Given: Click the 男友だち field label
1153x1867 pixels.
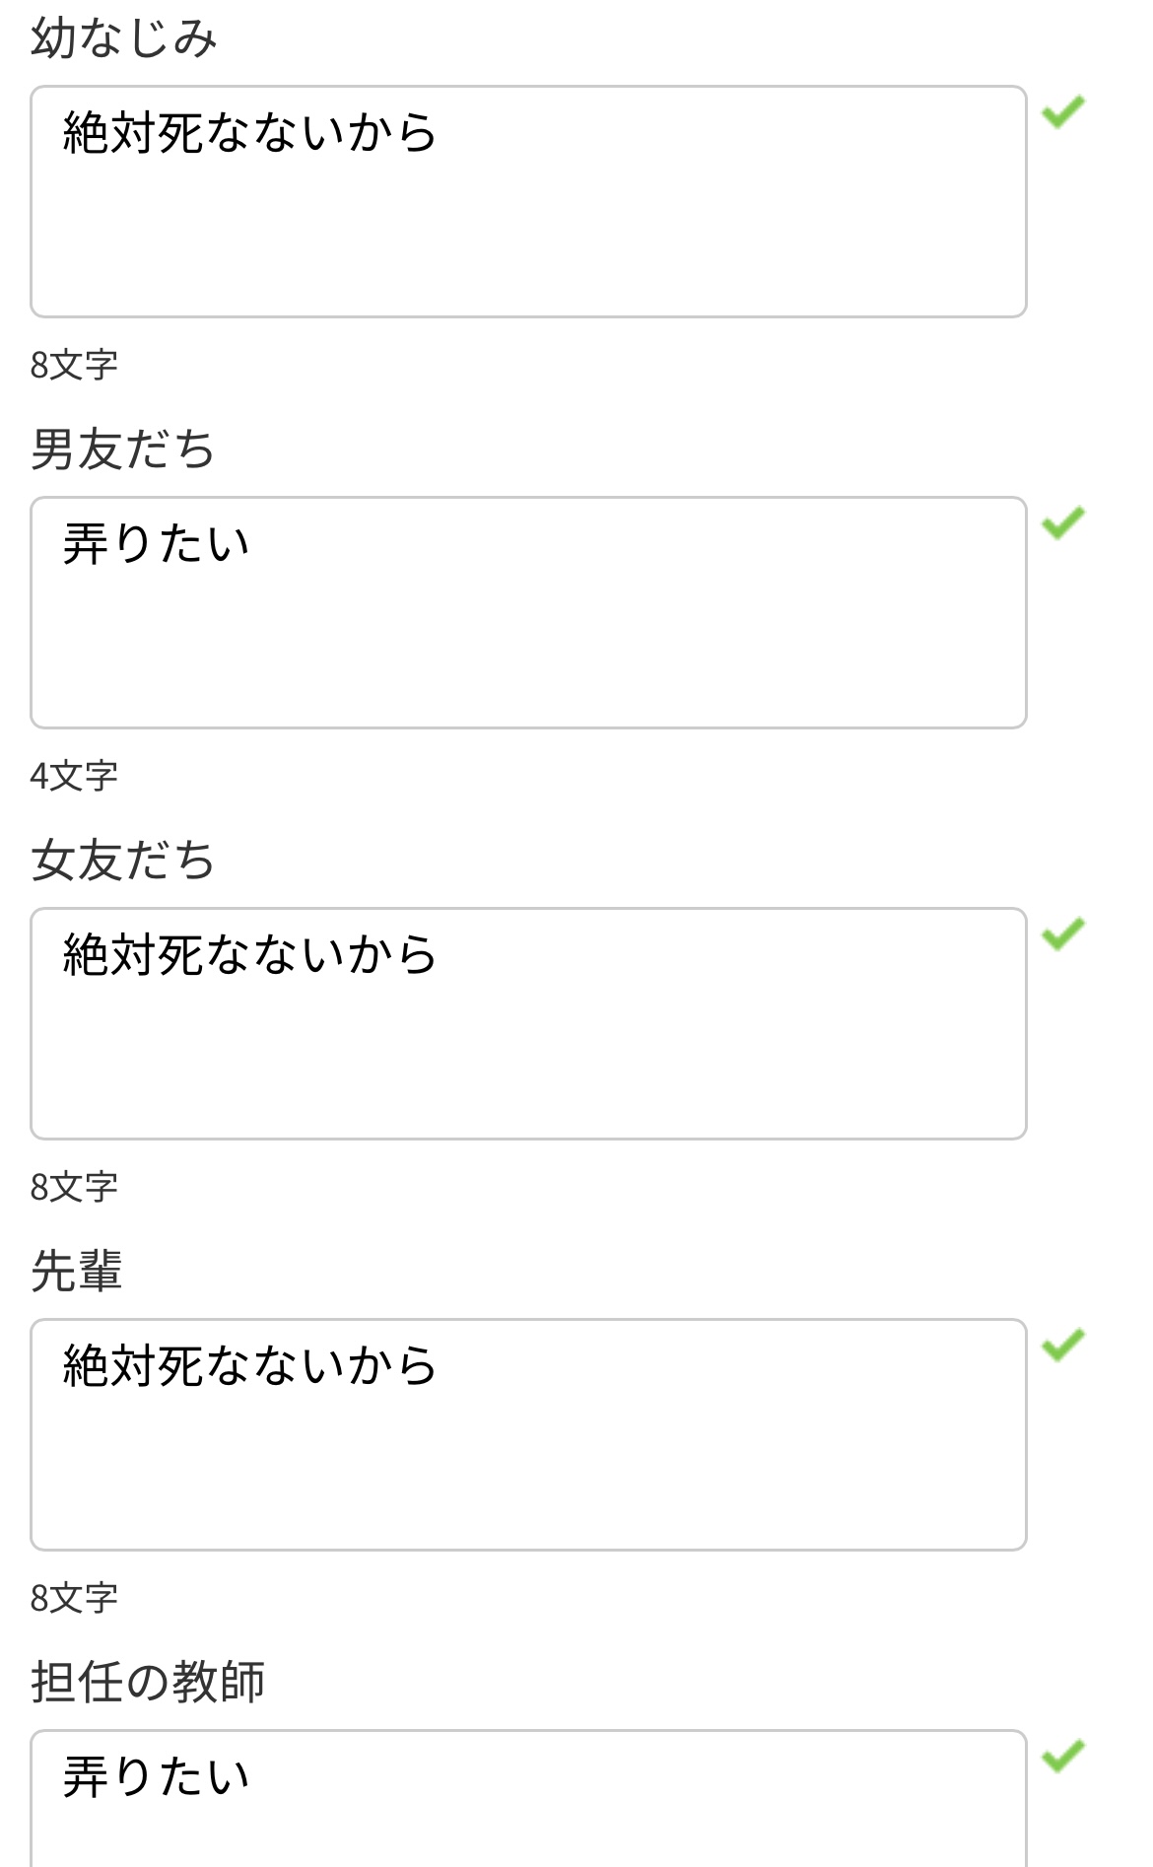Looking at the screenshot, I should click(123, 449).
